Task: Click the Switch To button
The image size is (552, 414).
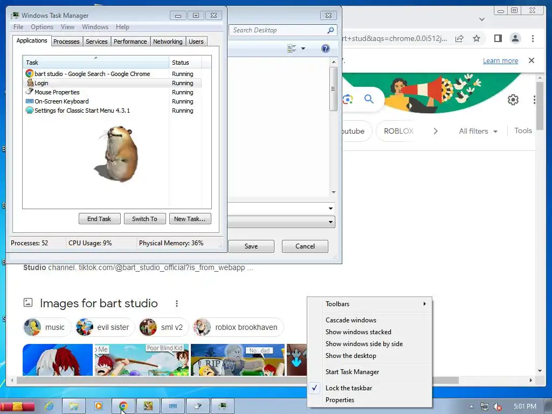Action: click(x=144, y=219)
